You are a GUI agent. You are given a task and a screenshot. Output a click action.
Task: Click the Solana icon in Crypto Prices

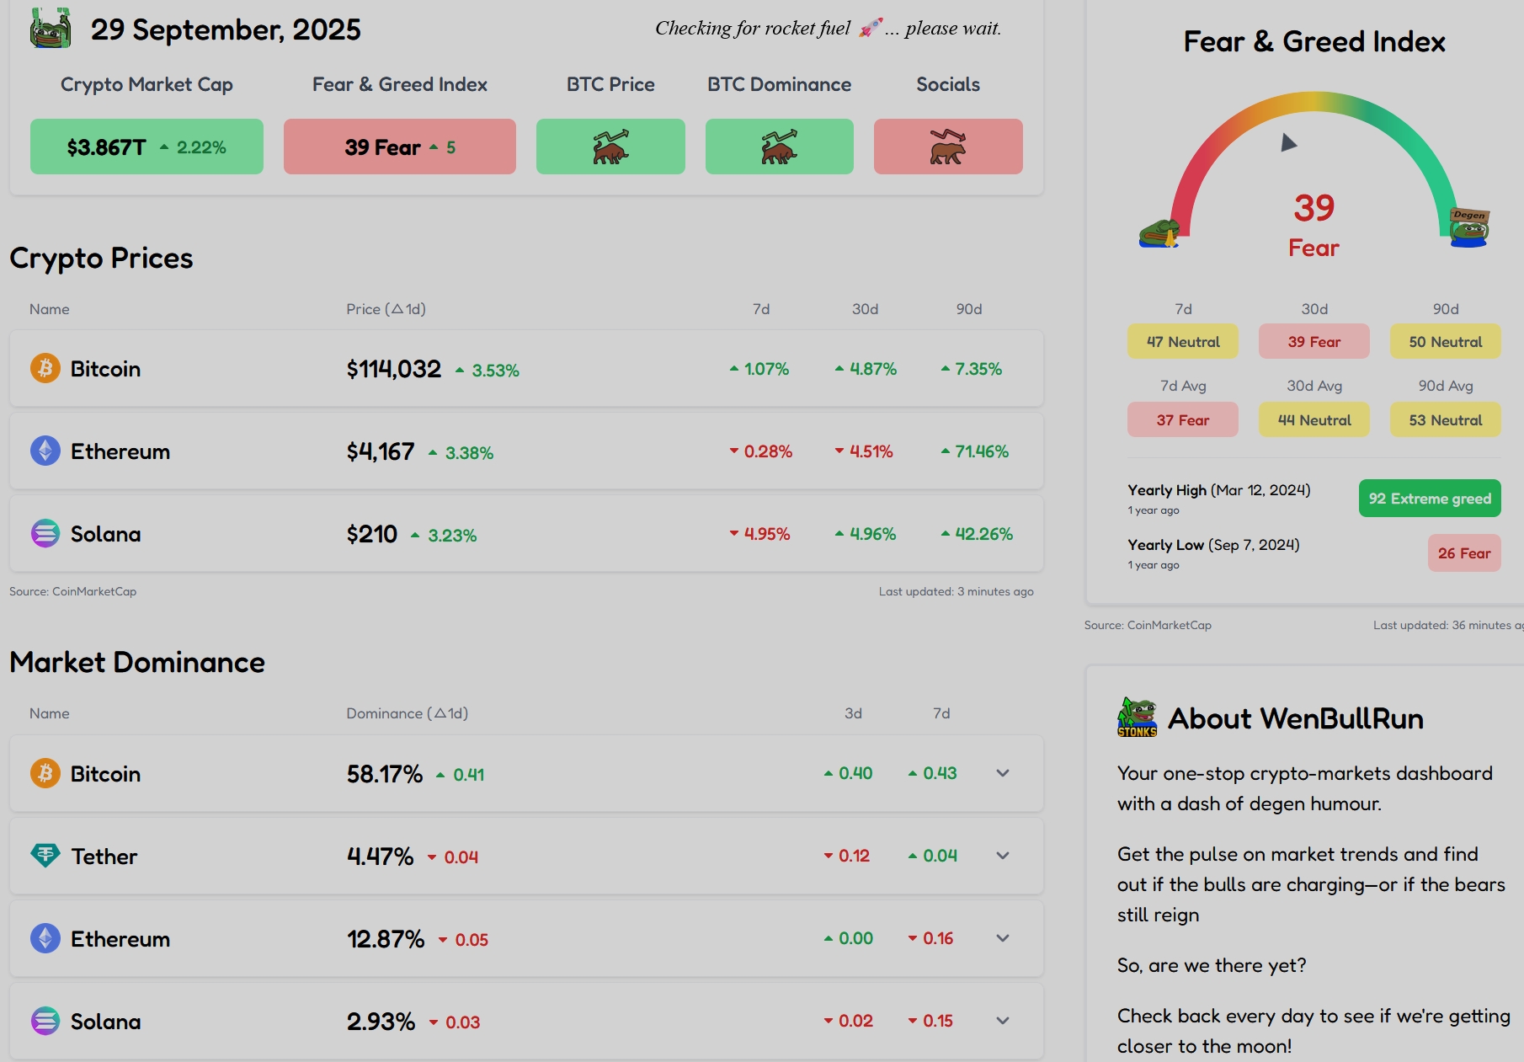coord(45,533)
